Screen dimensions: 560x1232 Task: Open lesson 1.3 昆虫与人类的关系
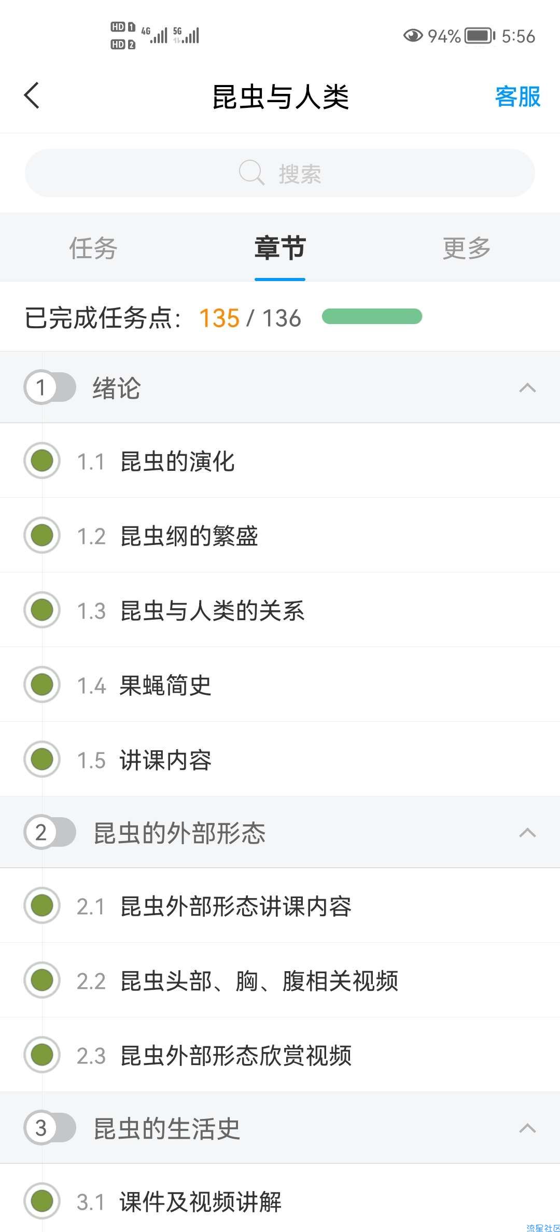(x=280, y=610)
